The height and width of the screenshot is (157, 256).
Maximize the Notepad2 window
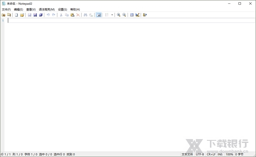pos(240,3)
